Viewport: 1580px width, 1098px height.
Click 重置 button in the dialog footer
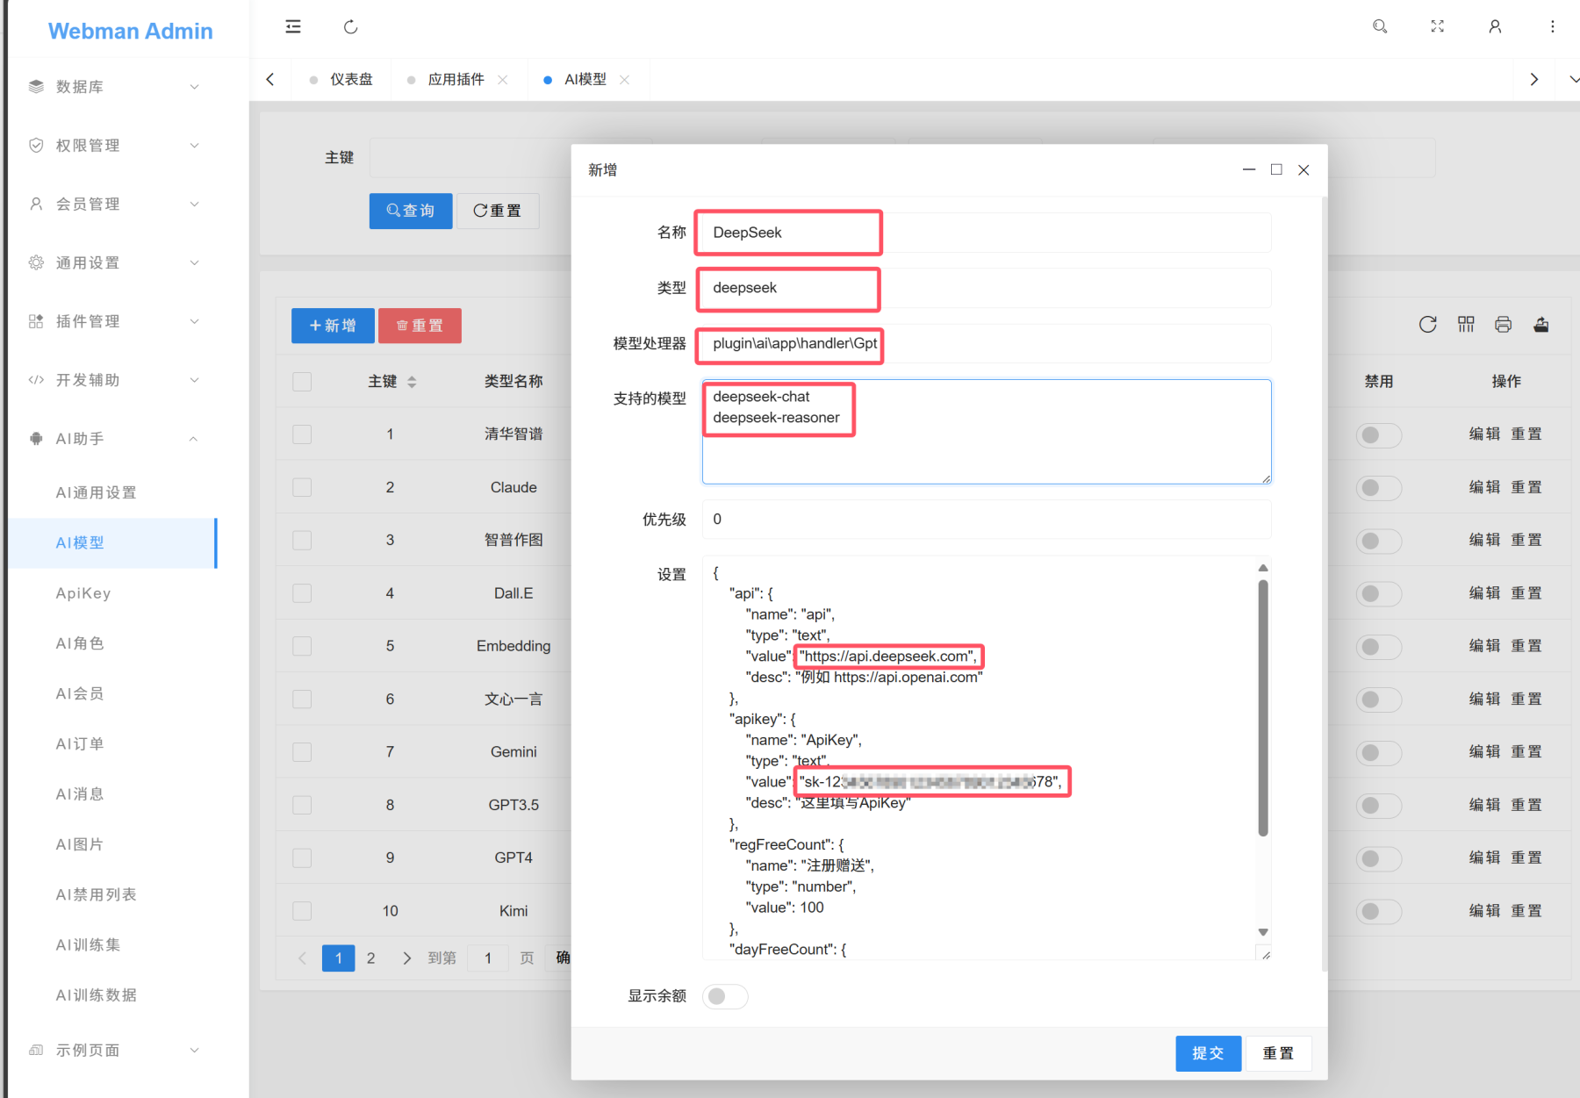pos(1278,1053)
